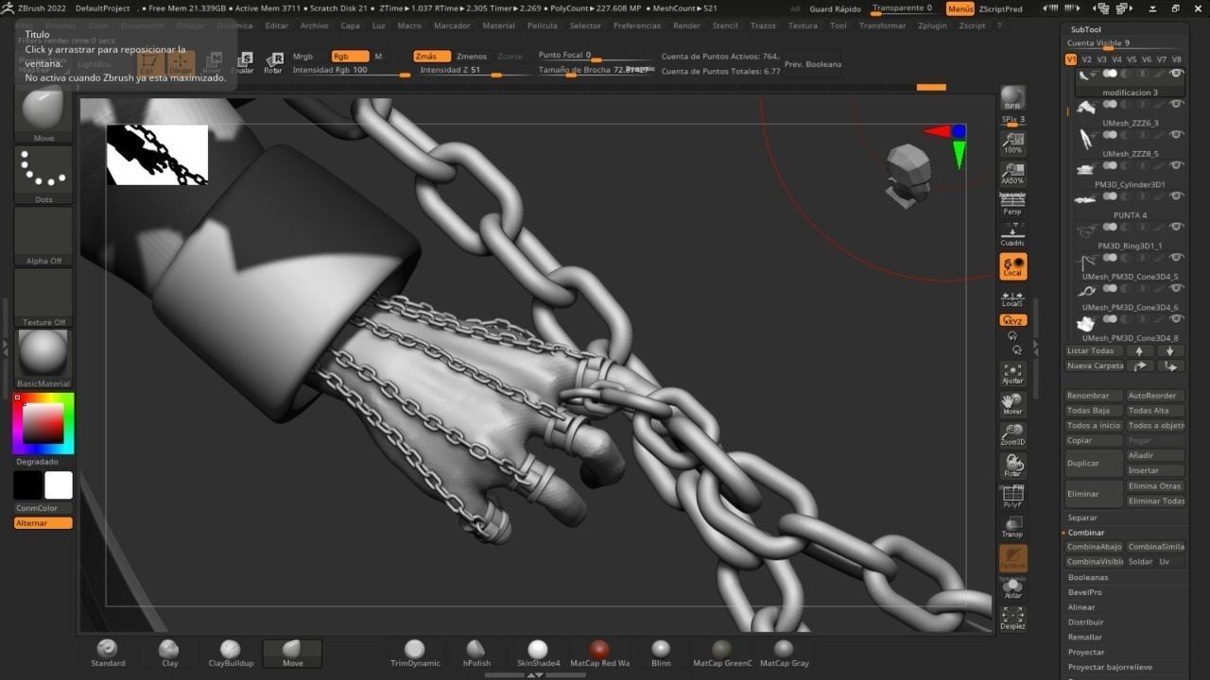Open the Preferencias menu
Viewport: 1210px width, 680px height.
pyautogui.click(x=637, y=25)
